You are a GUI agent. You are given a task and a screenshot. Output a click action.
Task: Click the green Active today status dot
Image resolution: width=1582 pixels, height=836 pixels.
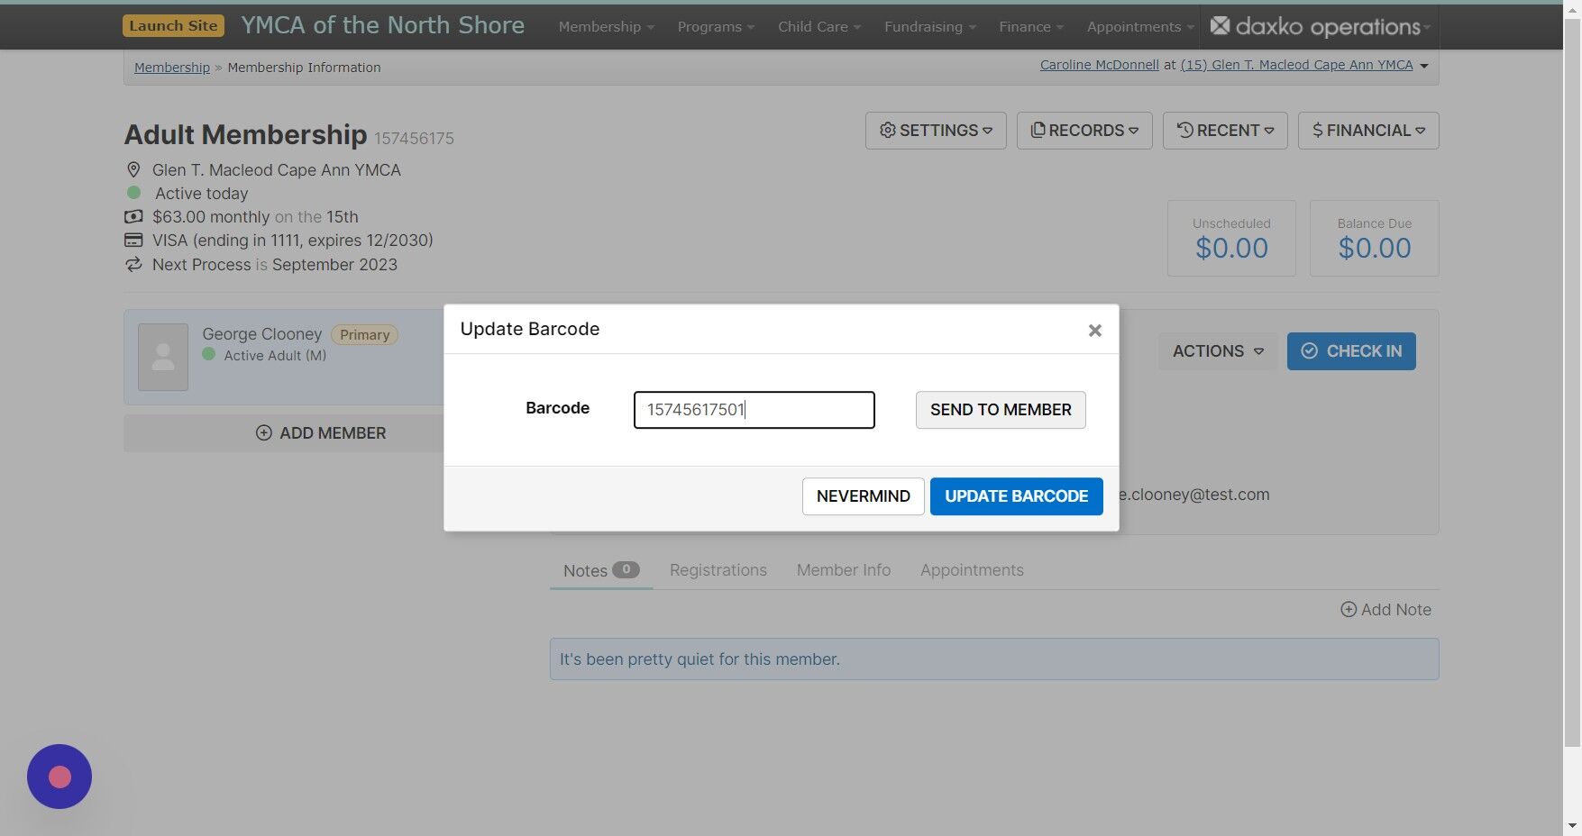tap(134, 193)
